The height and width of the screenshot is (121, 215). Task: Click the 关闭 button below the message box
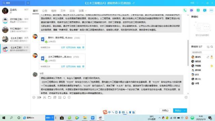[165, 111]
